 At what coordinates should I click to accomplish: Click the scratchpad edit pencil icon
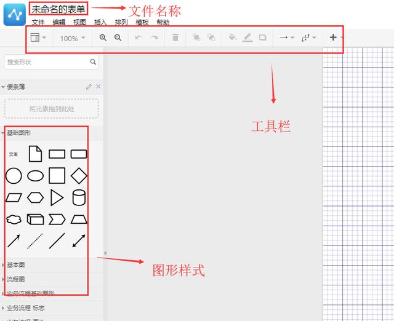pos(89,87)
